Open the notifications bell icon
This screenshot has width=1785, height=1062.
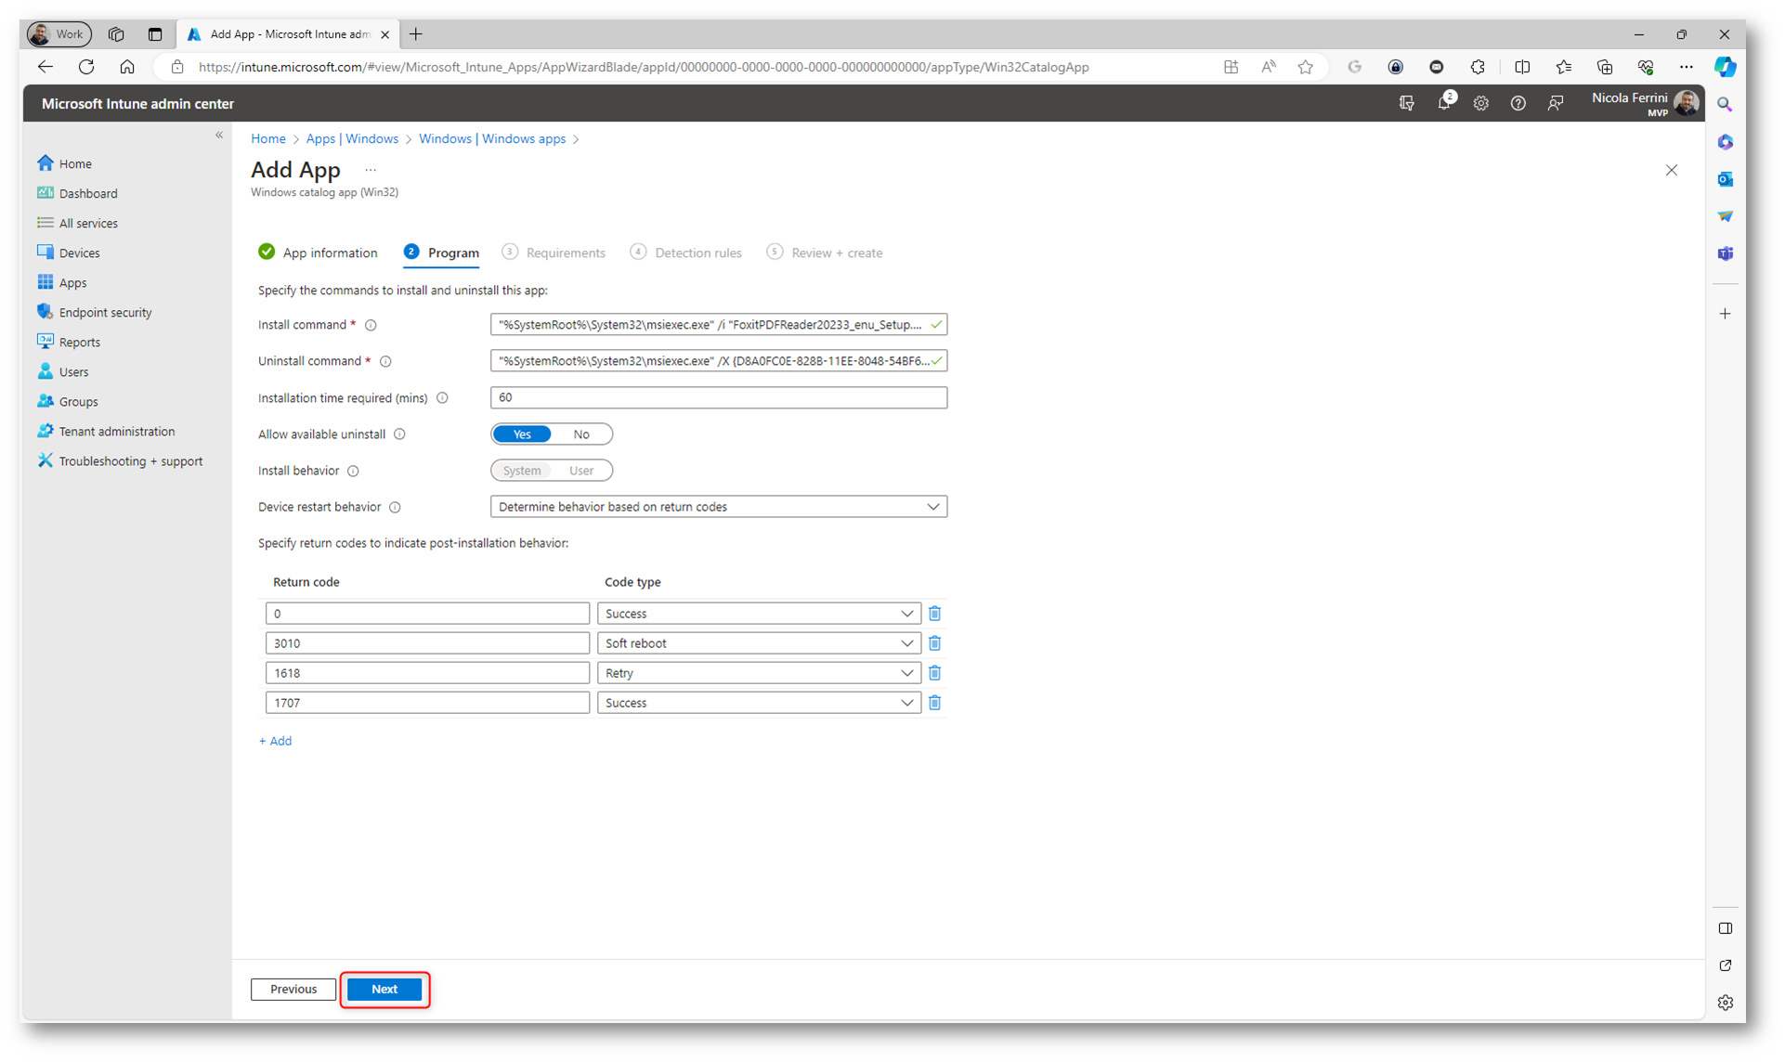tap(1443, 104)
